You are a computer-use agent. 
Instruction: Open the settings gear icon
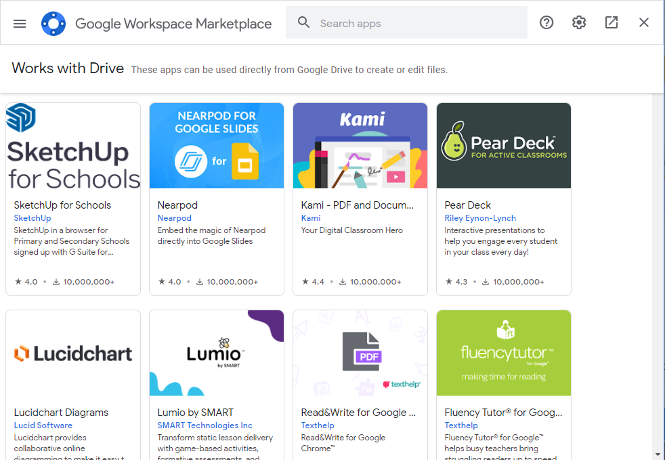pos(579,23)
